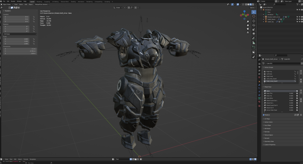Open the Physics properties tab icon
This screenshot has height=164, width=303.
click(259, 92)
